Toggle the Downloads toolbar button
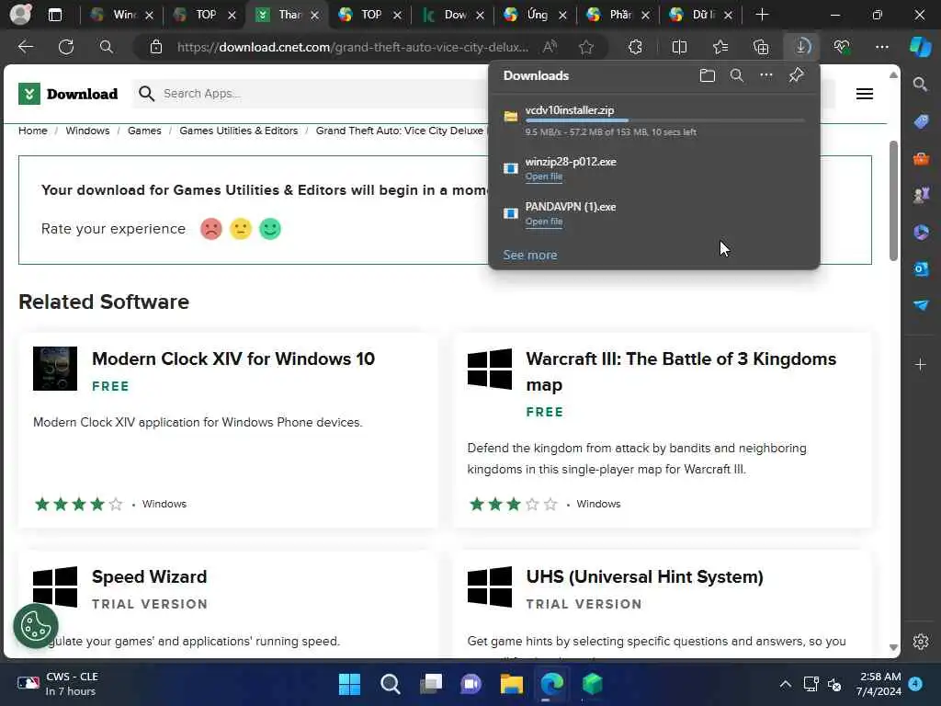Viewport: 941px width, 706px height. (x=801, y=47)
